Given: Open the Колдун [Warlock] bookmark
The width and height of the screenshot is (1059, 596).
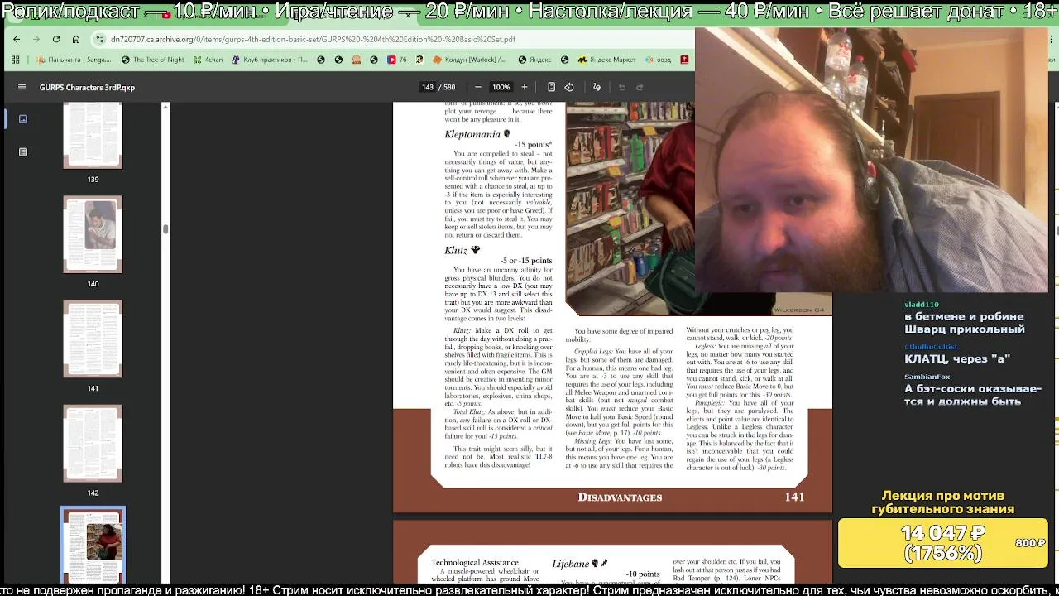Looking at the screenshot, I should (469, 60).
